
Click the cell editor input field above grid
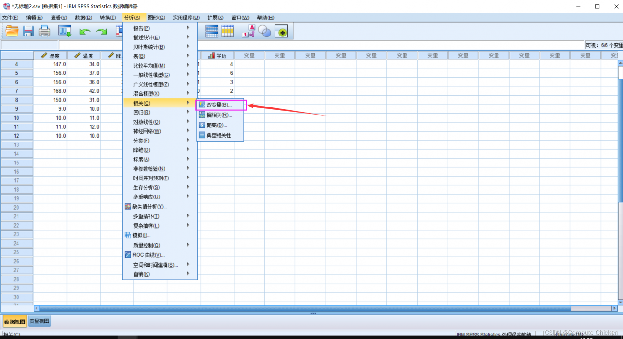pos(321,45)
